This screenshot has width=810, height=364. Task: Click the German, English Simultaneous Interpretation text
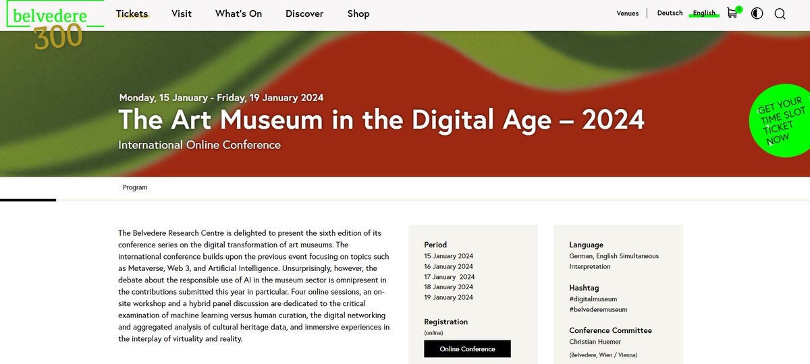[x=614, y=261]
